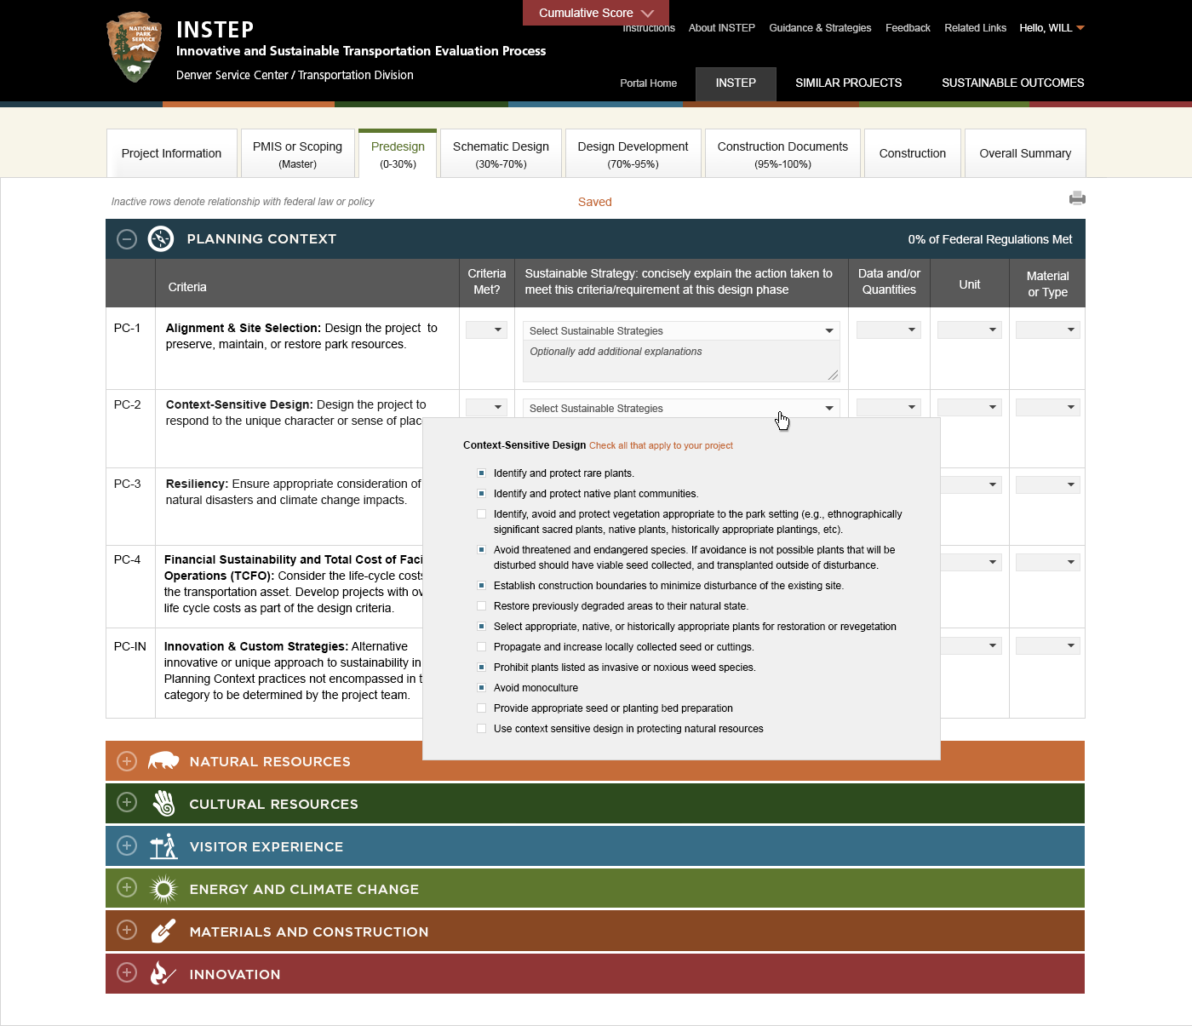Viewport: 1192px width, 1026px height.
Task: Click the flame icon on Innovation bar
Action: 163,973
